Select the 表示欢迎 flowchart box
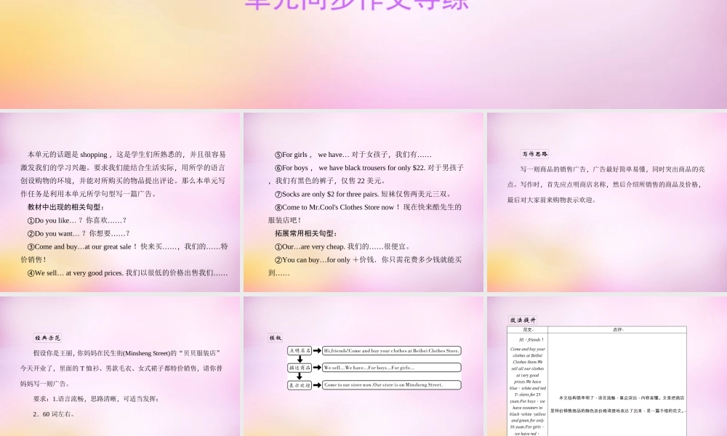The image size is (727, 436). 299,385
